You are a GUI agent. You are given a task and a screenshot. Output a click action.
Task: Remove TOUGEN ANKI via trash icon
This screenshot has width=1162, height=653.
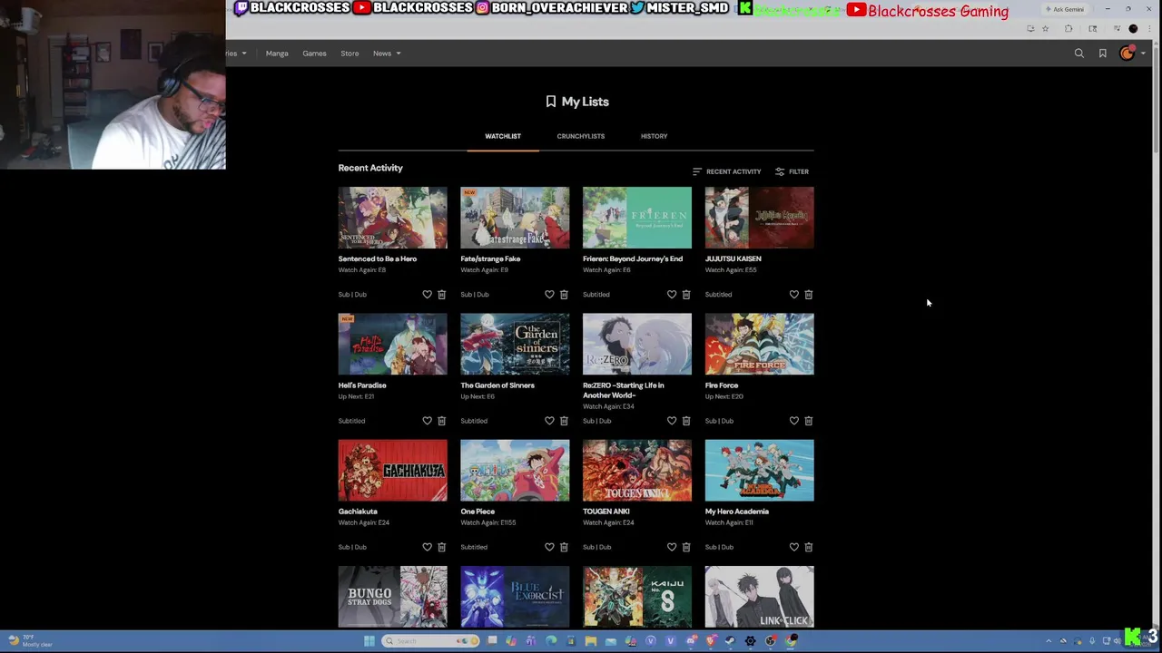coord(686,547)
